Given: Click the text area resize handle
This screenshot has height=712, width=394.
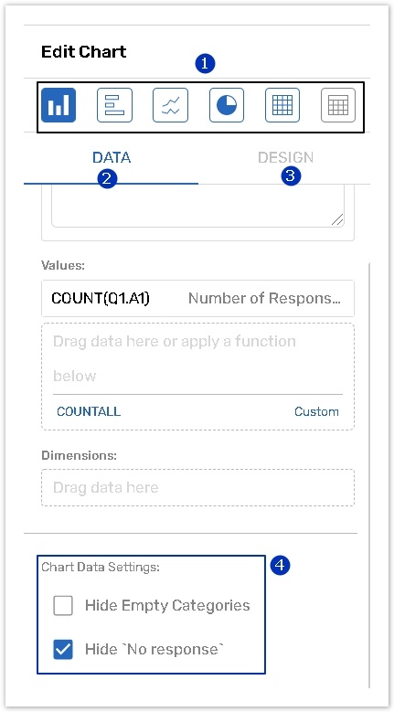Looking at the screenshot, I should click(337, 220).
